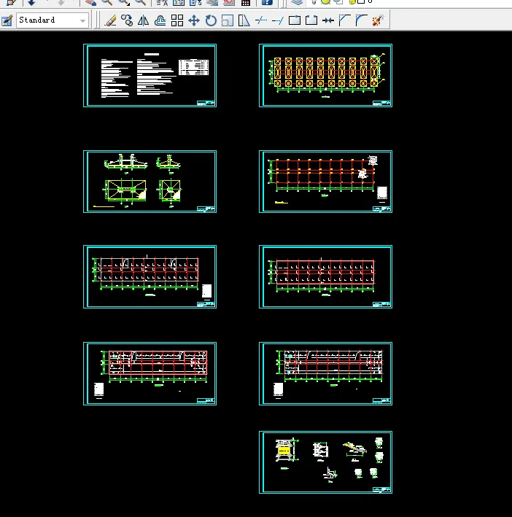Screen dimensions: 512x517
Task: Select the Array tool
Action: pyautogui.click(x=177, y=20)
